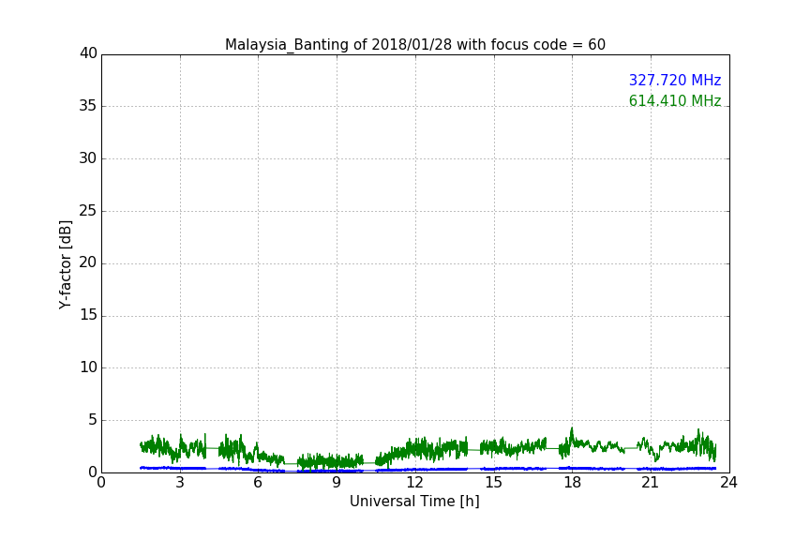810x540 pixels.
Task: Click the 'Universal Time [h]' axis label
Action: click(414, 502)
